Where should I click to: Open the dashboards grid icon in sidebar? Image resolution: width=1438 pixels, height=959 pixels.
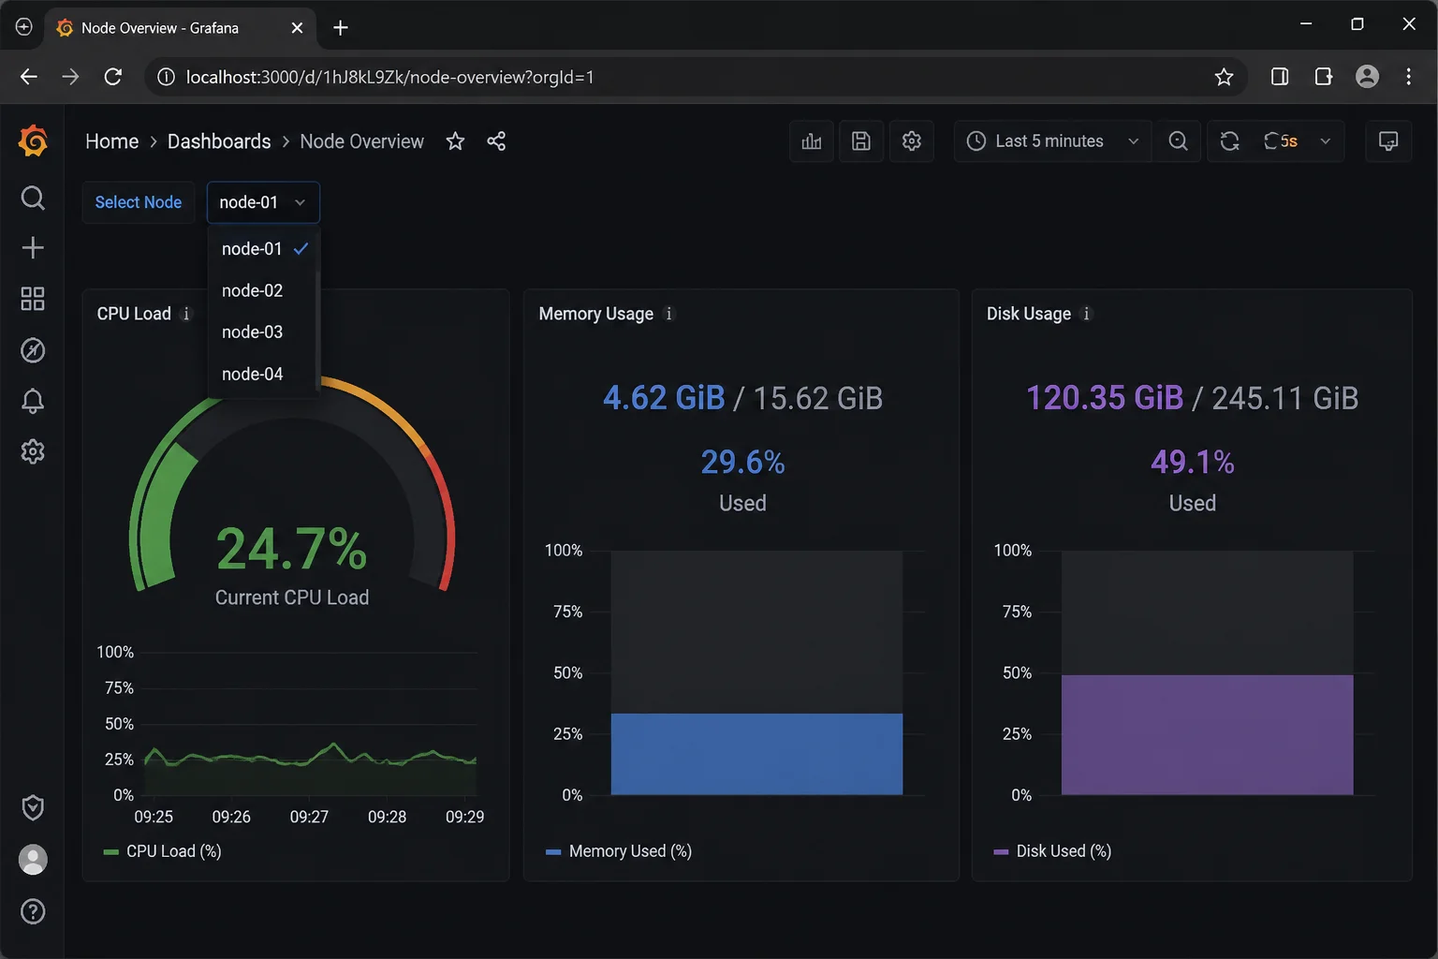tap(33, 299)
